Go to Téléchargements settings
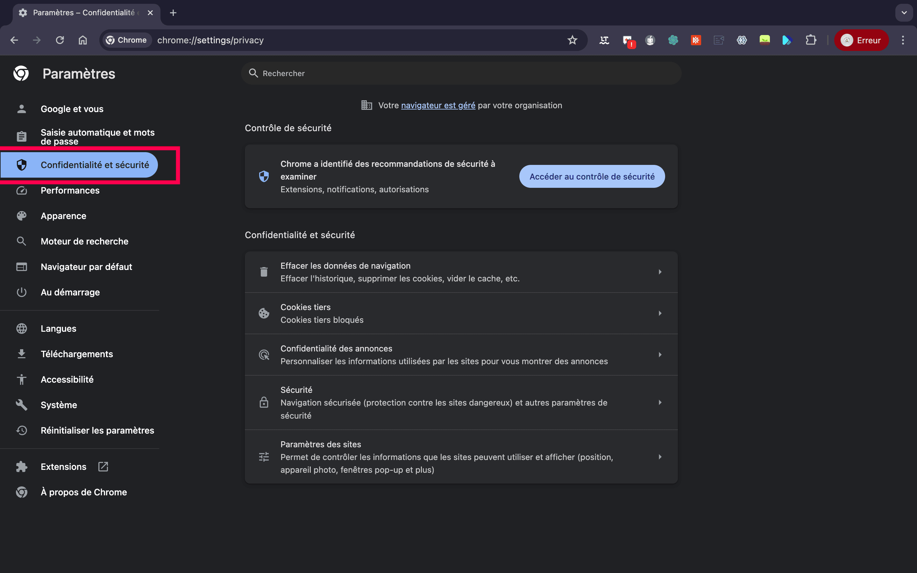The height and width of the screenshot is (573, 917). 77,354
